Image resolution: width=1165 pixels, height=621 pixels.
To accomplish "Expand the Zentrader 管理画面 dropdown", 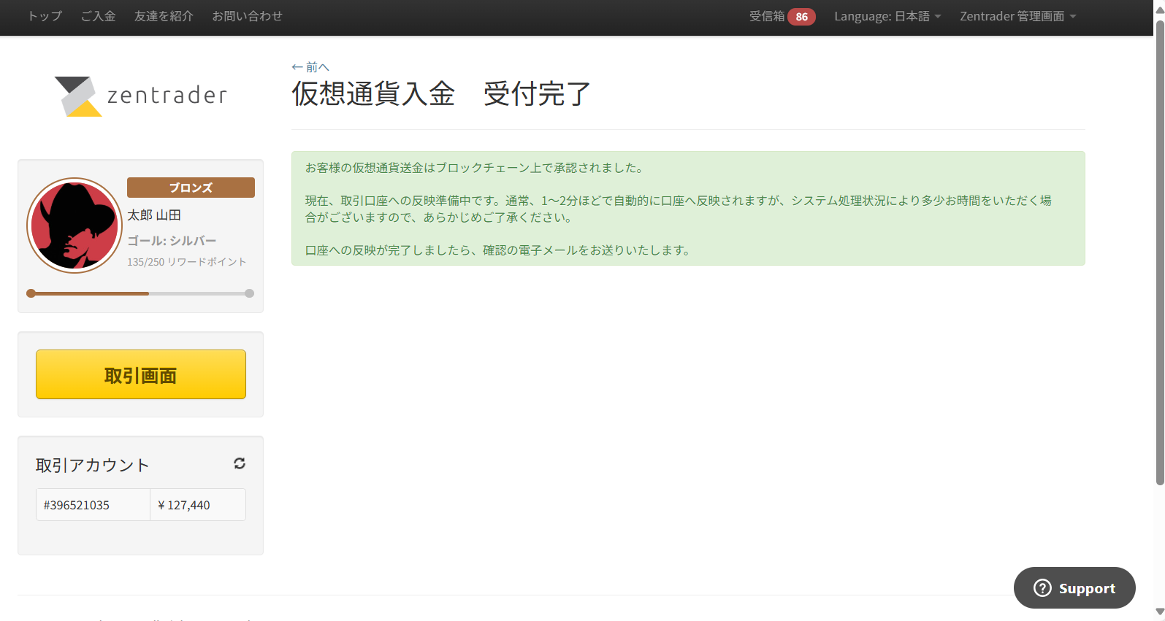I will [1018, 16].
